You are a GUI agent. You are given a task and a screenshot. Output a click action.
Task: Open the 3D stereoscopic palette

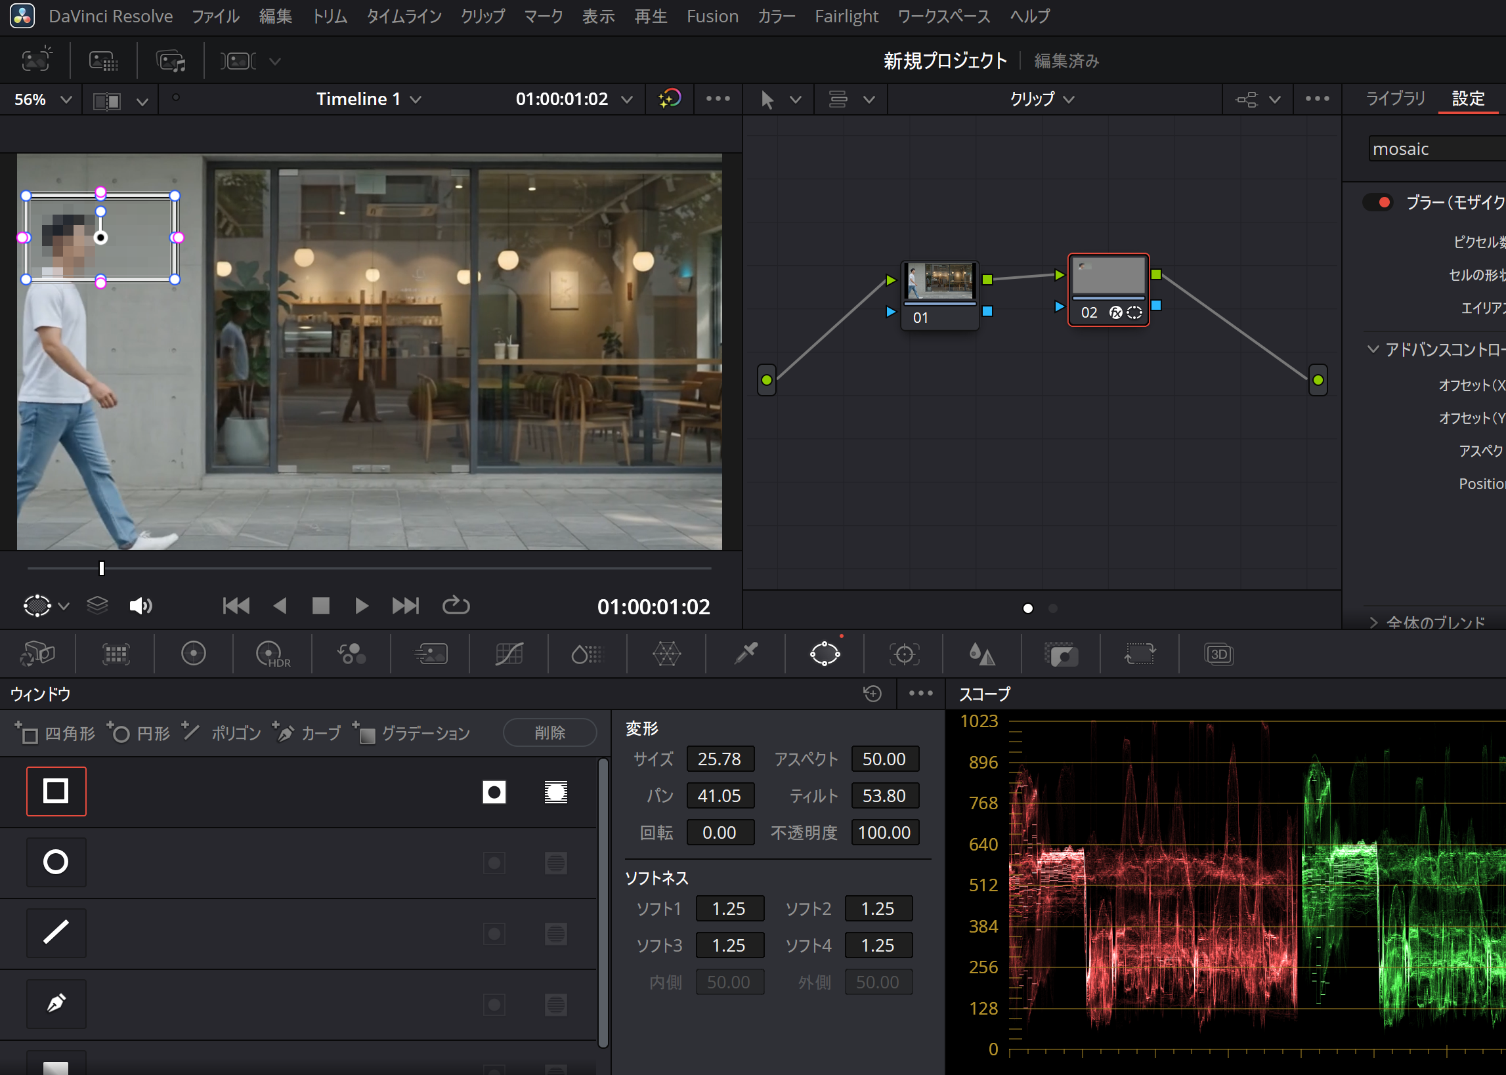(x=1218, y=654)
